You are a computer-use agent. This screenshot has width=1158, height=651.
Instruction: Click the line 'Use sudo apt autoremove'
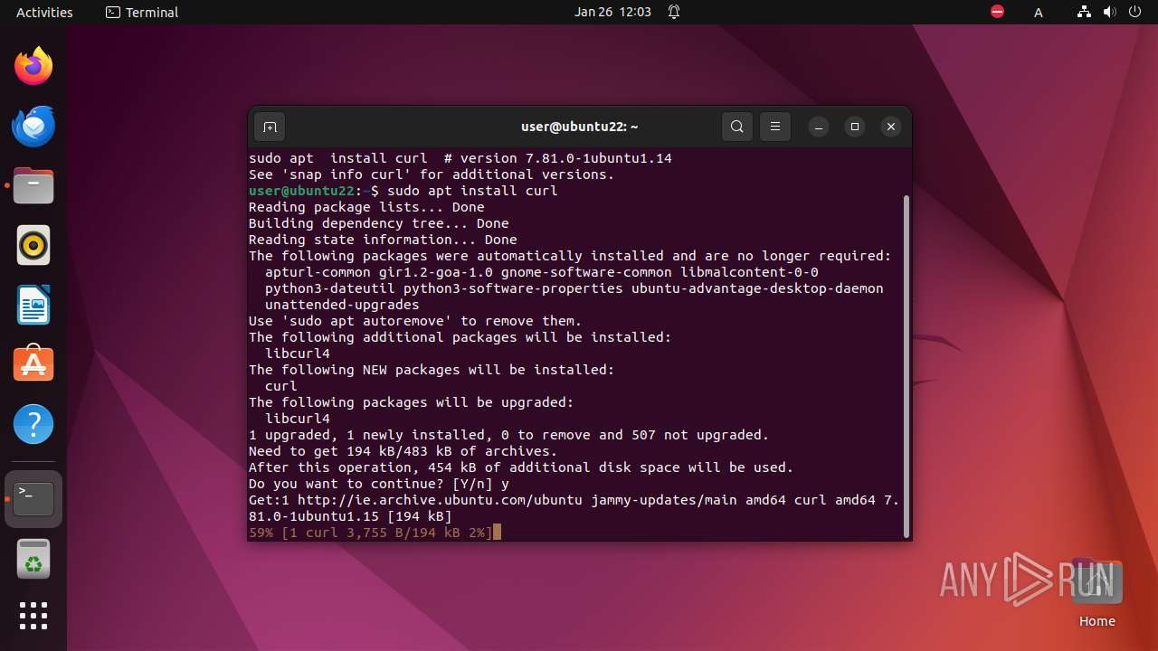[415, 321]
